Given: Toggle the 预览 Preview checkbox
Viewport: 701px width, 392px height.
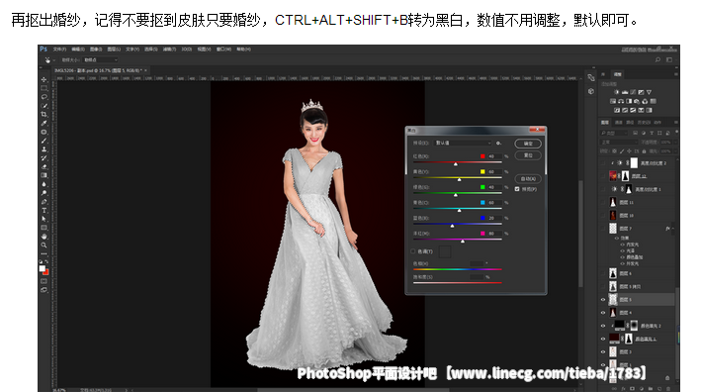Looking at the screenshot, I should click(517, 189).
